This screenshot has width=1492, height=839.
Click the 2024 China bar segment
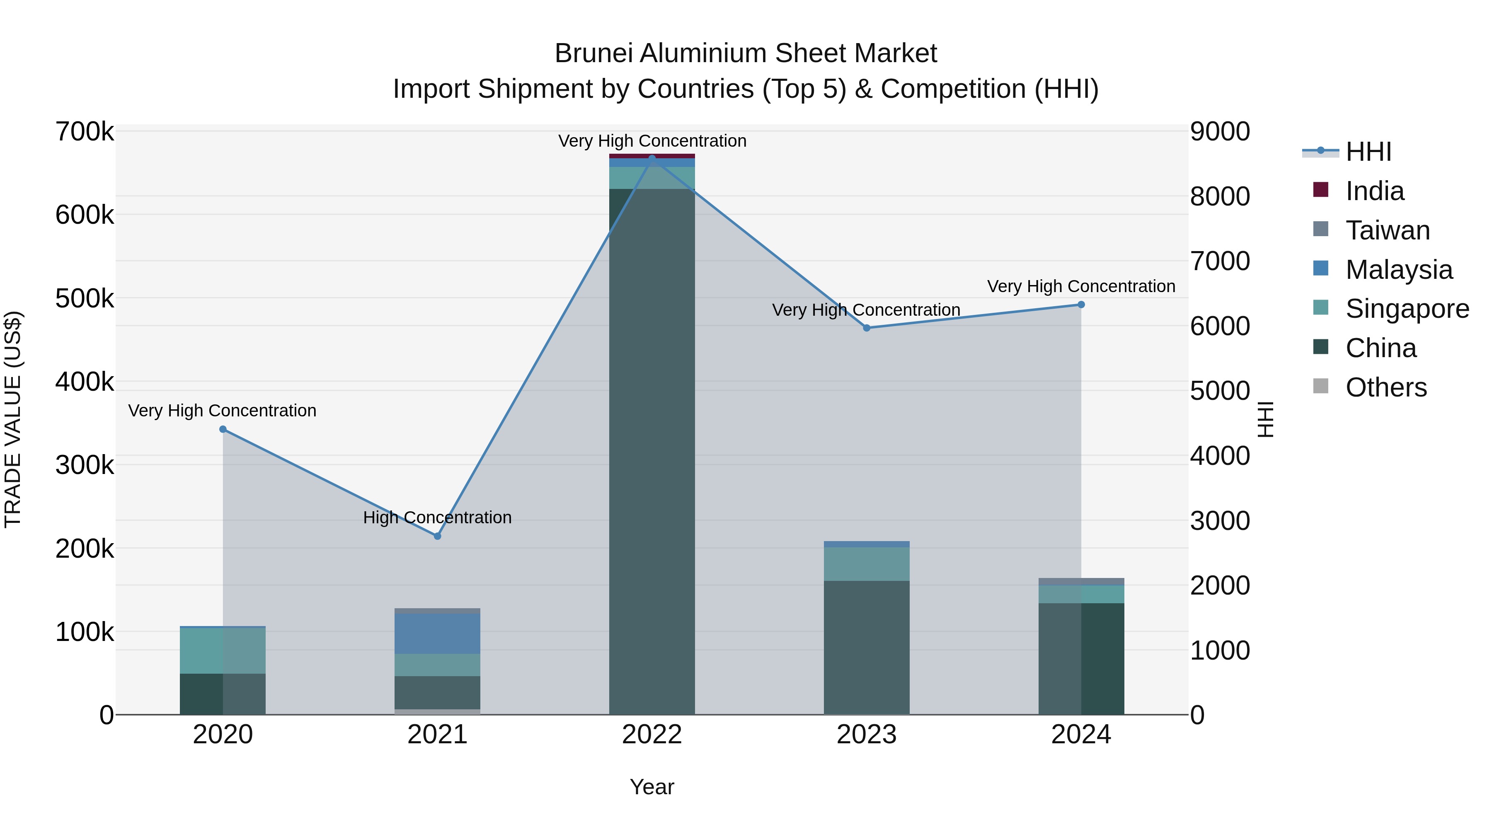click(1081, 659)
